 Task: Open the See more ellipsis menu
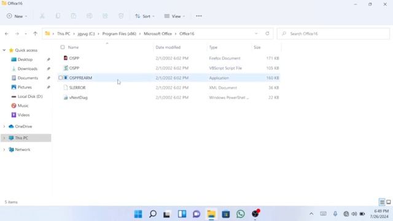tap(199, 16)
